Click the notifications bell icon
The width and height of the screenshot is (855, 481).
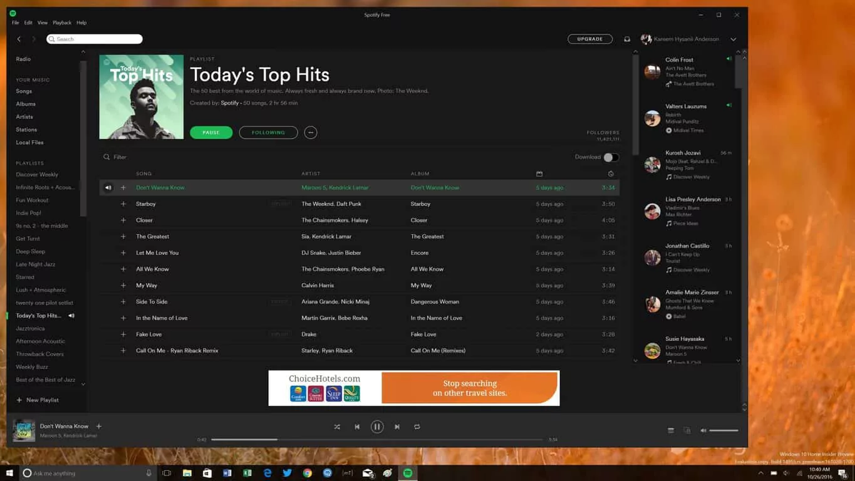(627, 38)
